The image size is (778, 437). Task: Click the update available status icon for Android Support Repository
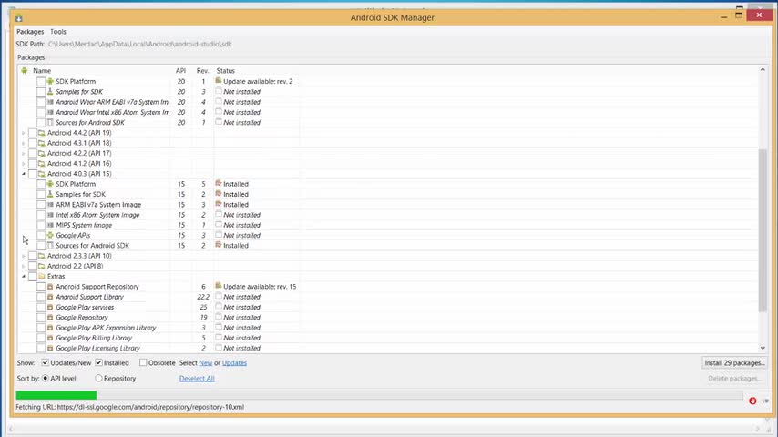point(219,286)
